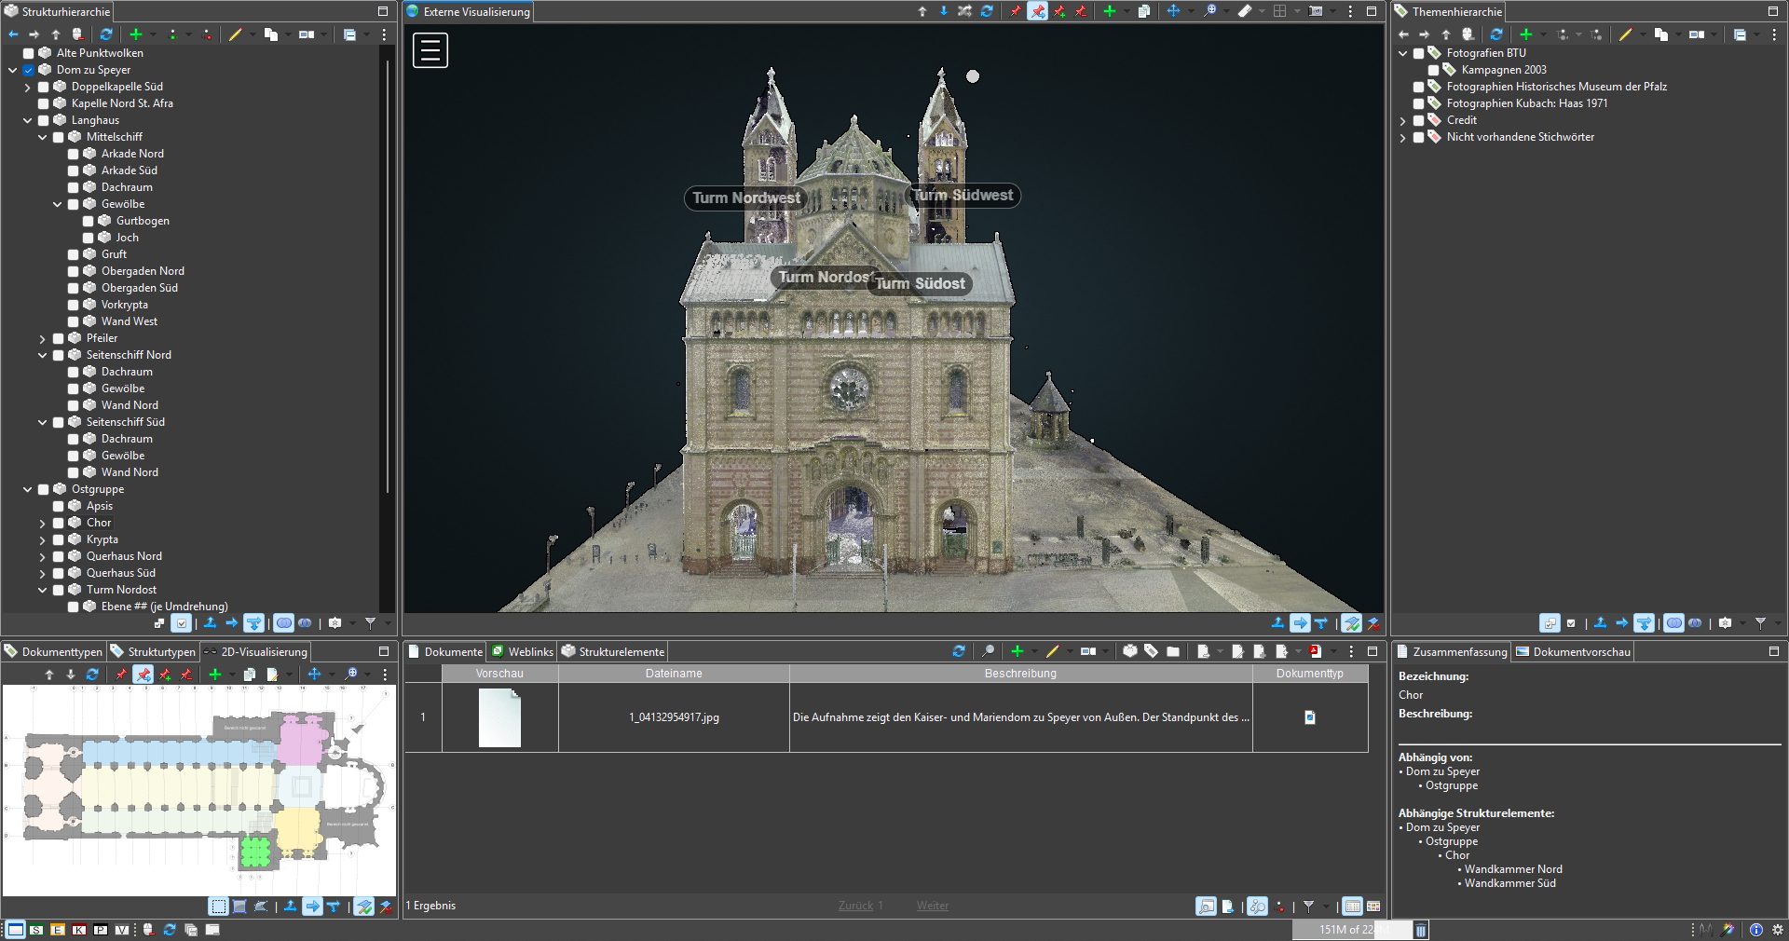Expand the Doppelkapelle Süd tree node
The image size is (1789, 941).
tap(28, 87)
